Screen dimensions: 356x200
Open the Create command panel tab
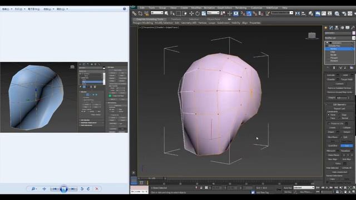326,28
